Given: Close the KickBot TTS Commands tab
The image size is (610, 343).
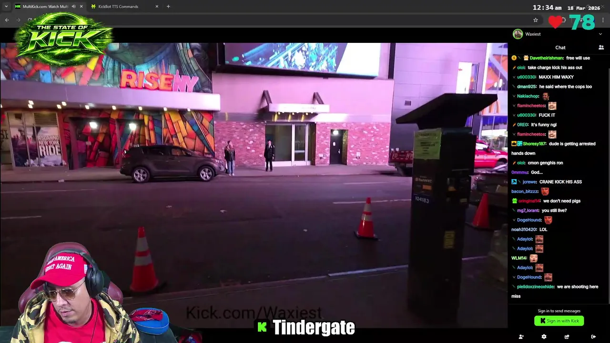Looking at the screenshot, I should (x=157, y=6).
